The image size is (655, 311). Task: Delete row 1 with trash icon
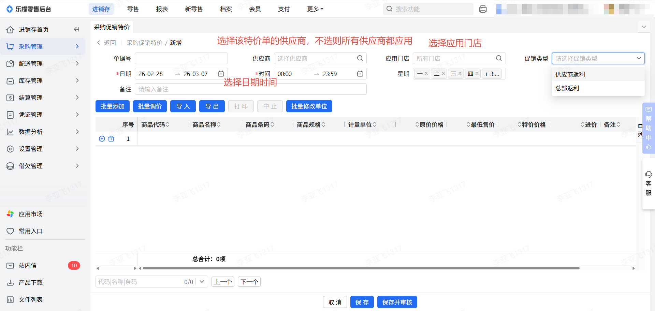111,138
